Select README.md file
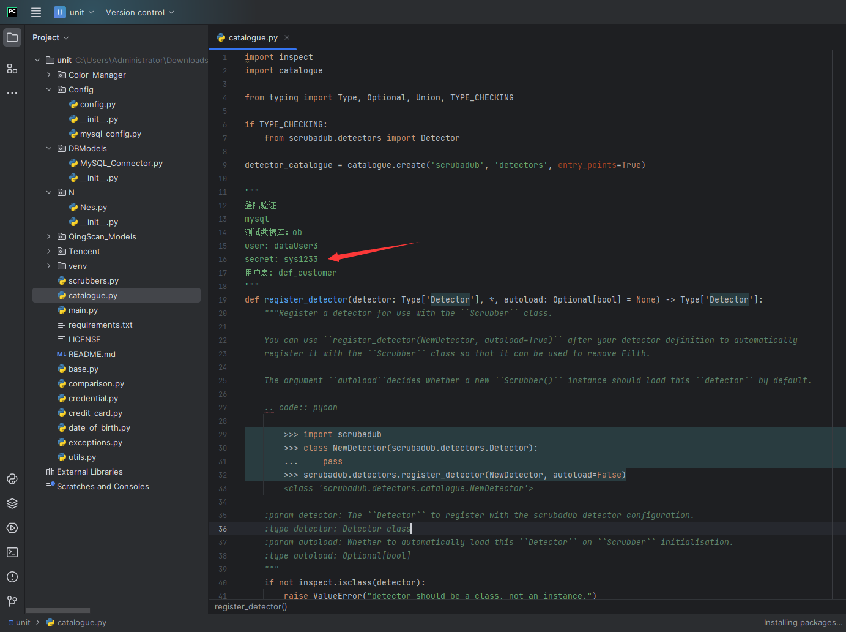This screenshot has height=632, width=846. pyautogui.click(x=86, y=354)
